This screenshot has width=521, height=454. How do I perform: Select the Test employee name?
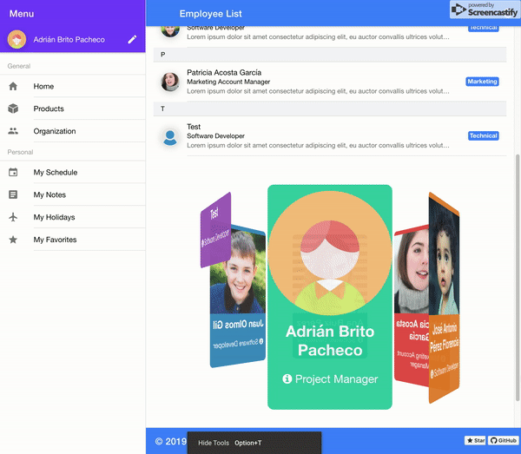194,127
